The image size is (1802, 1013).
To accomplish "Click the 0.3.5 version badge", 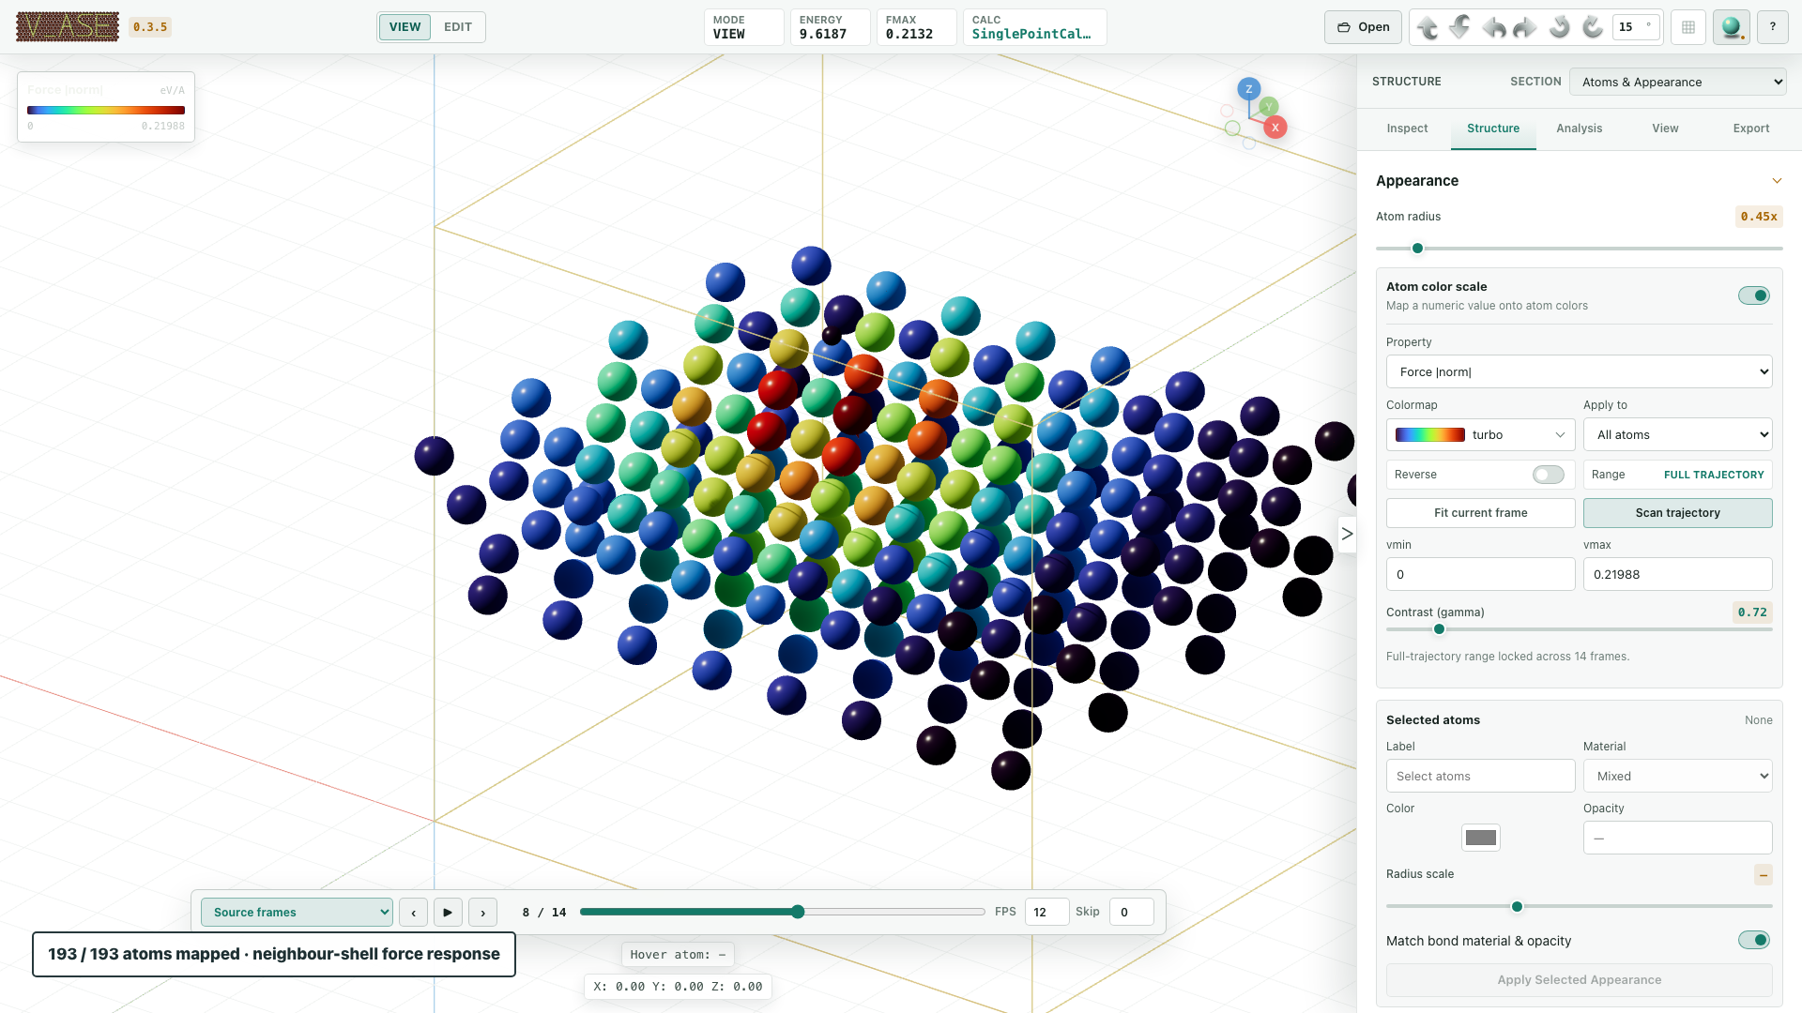I will (x=150, y=27).
